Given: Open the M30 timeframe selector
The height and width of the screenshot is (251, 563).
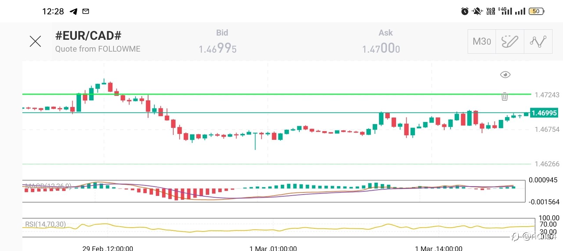Looking at the screenshot, I should (x=482, y=41).
